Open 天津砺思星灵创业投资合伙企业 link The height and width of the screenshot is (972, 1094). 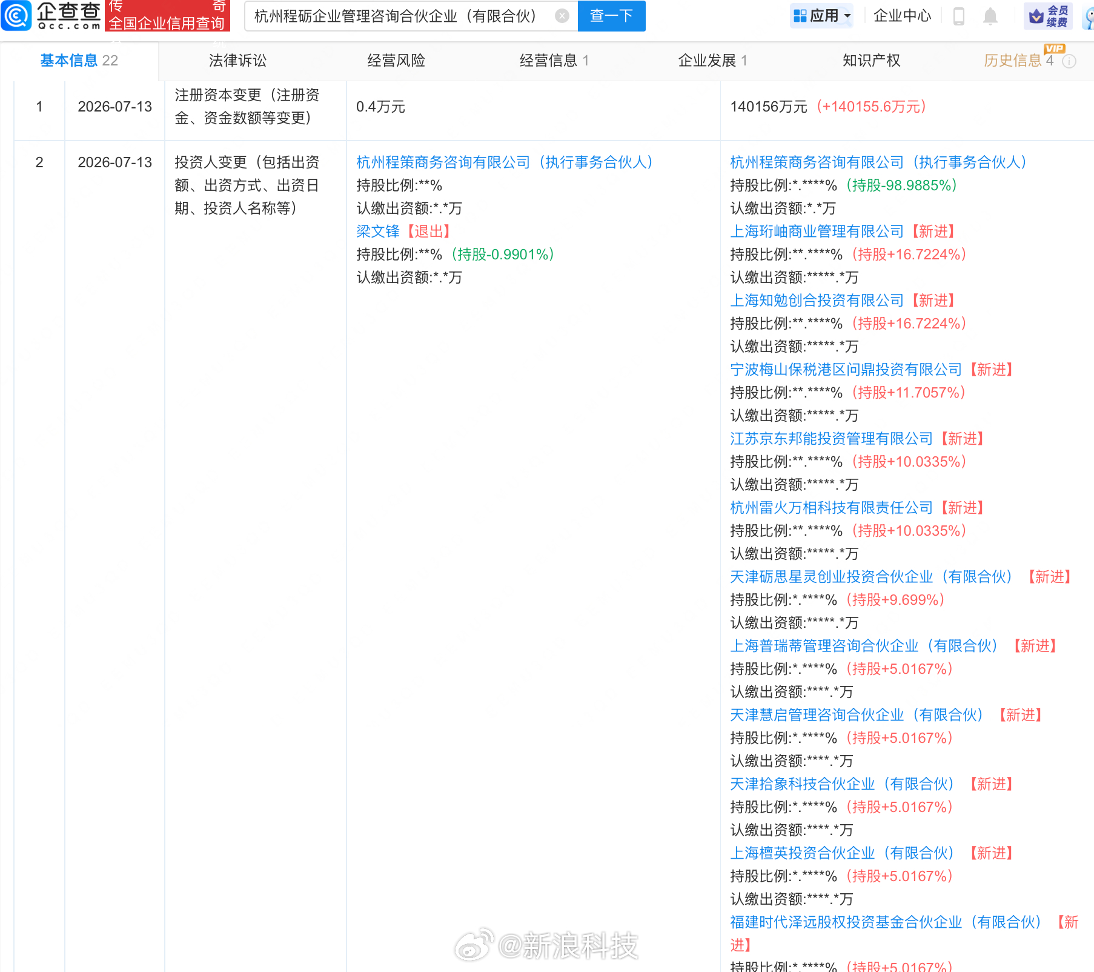point(872,577)
